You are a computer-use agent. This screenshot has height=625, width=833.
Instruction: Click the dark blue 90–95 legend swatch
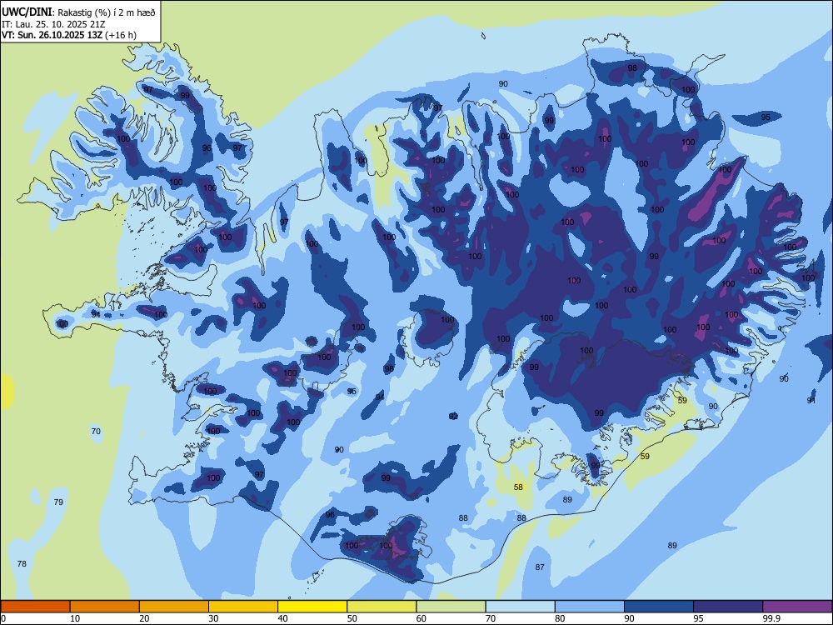pos(659,607)
